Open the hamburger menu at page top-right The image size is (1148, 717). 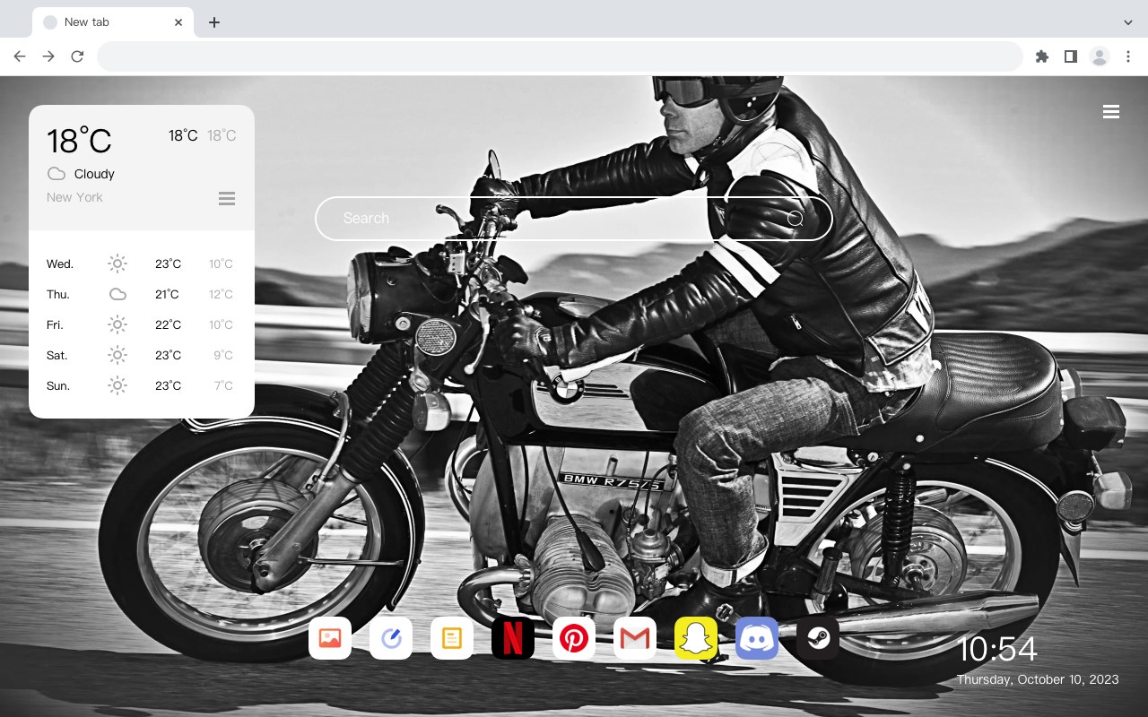[1111, 112]
